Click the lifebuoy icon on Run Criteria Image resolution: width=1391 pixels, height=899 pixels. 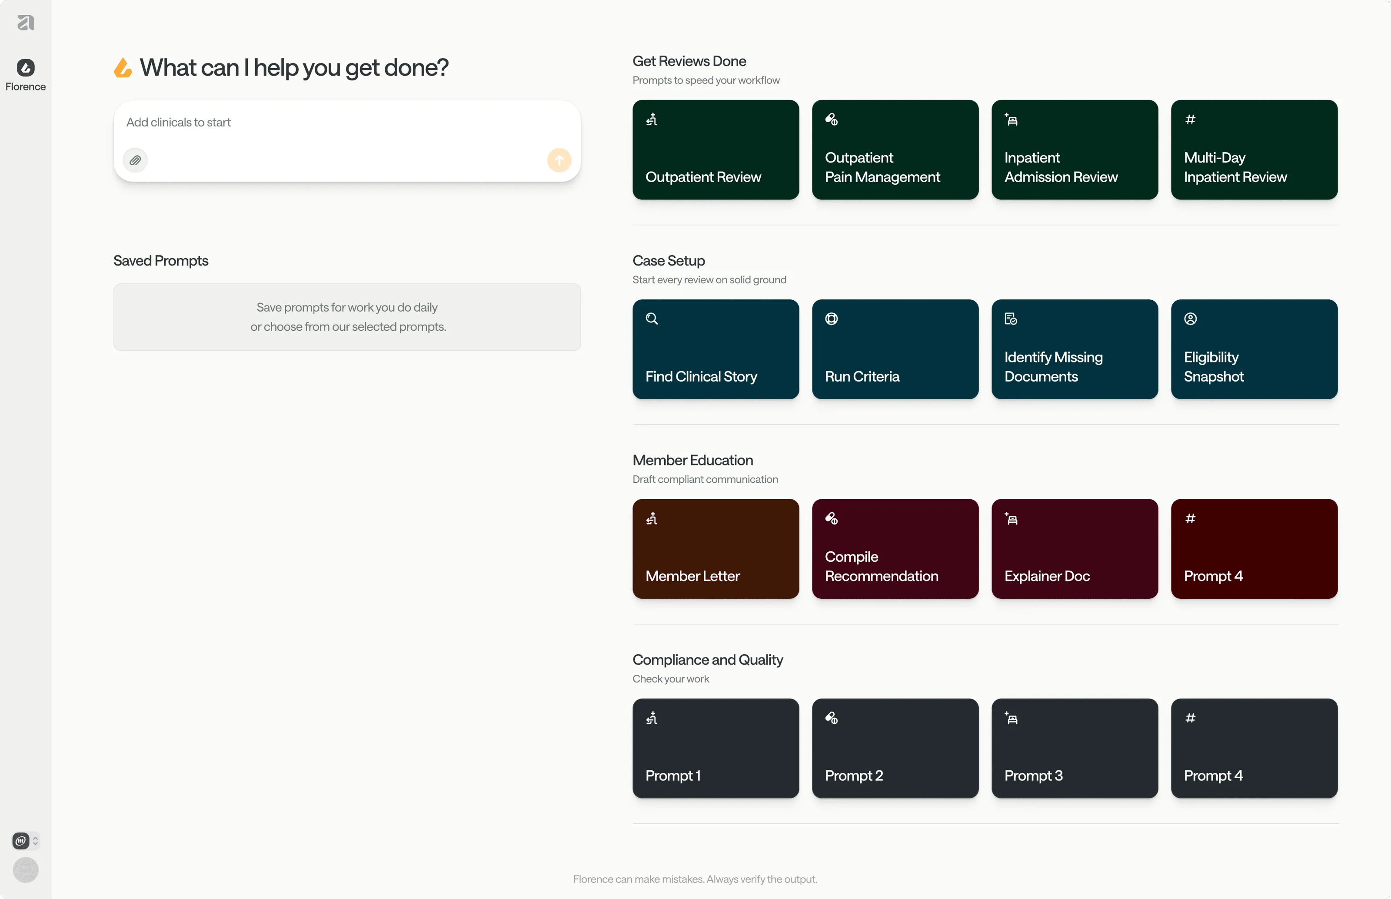pyautogui.click(x=831, y=319)
